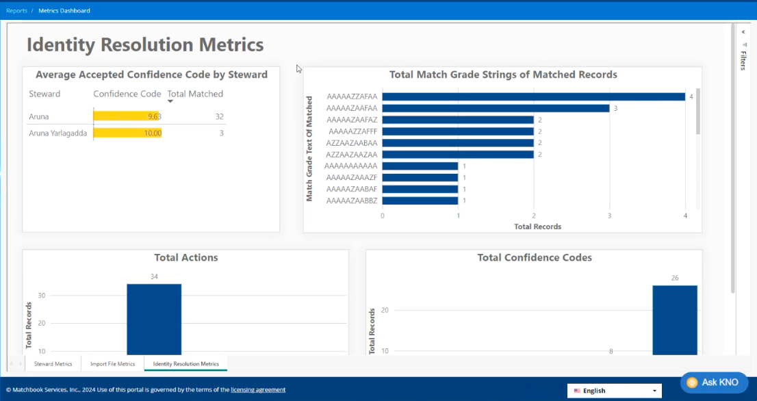
Task: Select the AAAAAZZAFAA bar in match grade chart
Action: 533,96
